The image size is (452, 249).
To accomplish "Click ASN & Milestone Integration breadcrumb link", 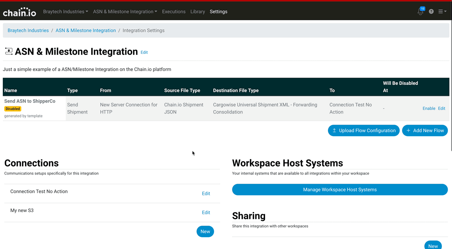I will (86, 31).
